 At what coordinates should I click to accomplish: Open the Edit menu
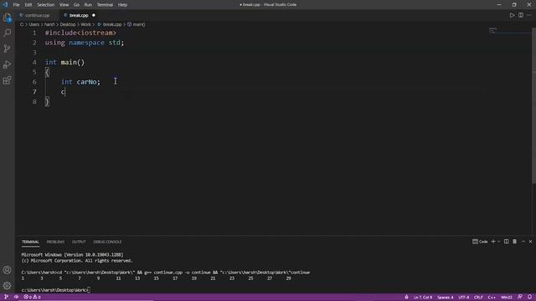(28, 5)
